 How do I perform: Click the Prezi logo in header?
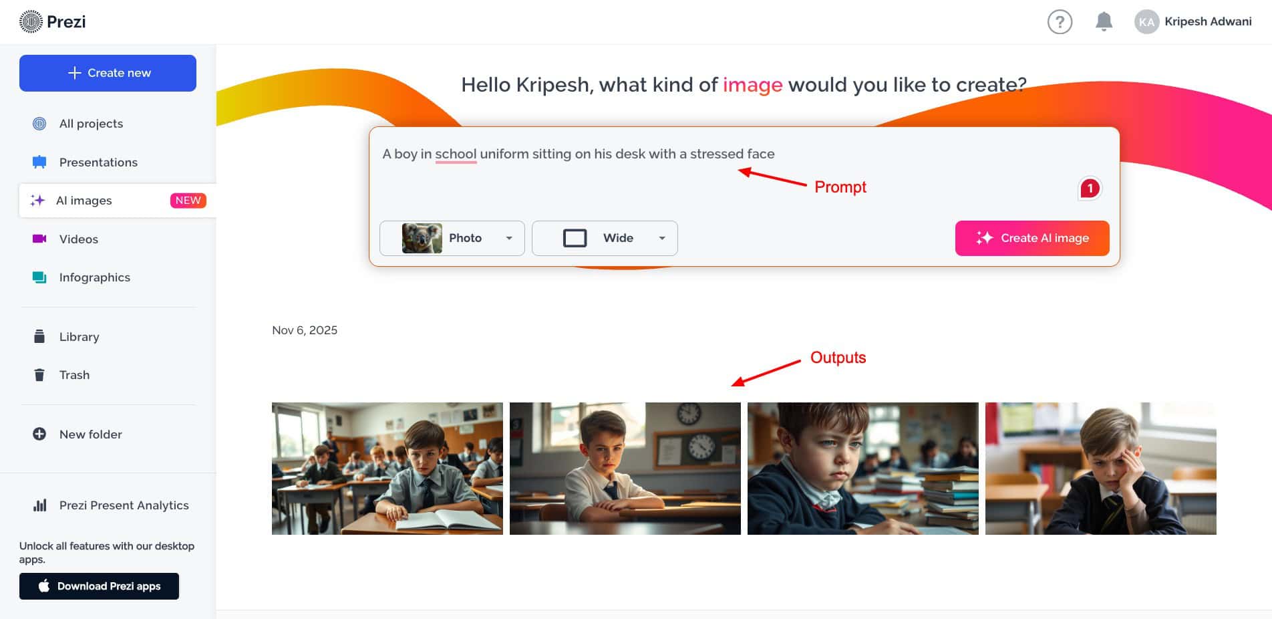53,22
